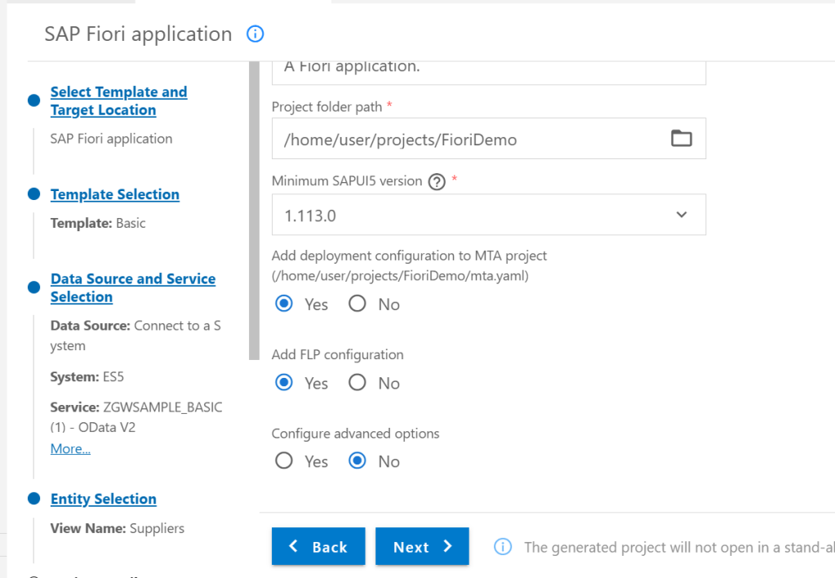Click the Template Selection step bullet
835x578 pixels.
(33, 194)
